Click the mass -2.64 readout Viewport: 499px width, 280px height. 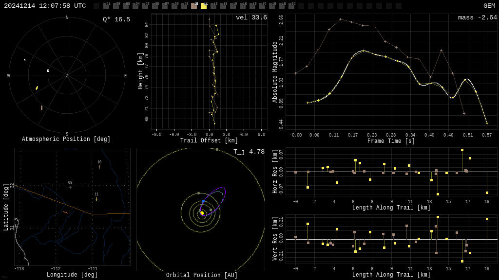(477, 17)
